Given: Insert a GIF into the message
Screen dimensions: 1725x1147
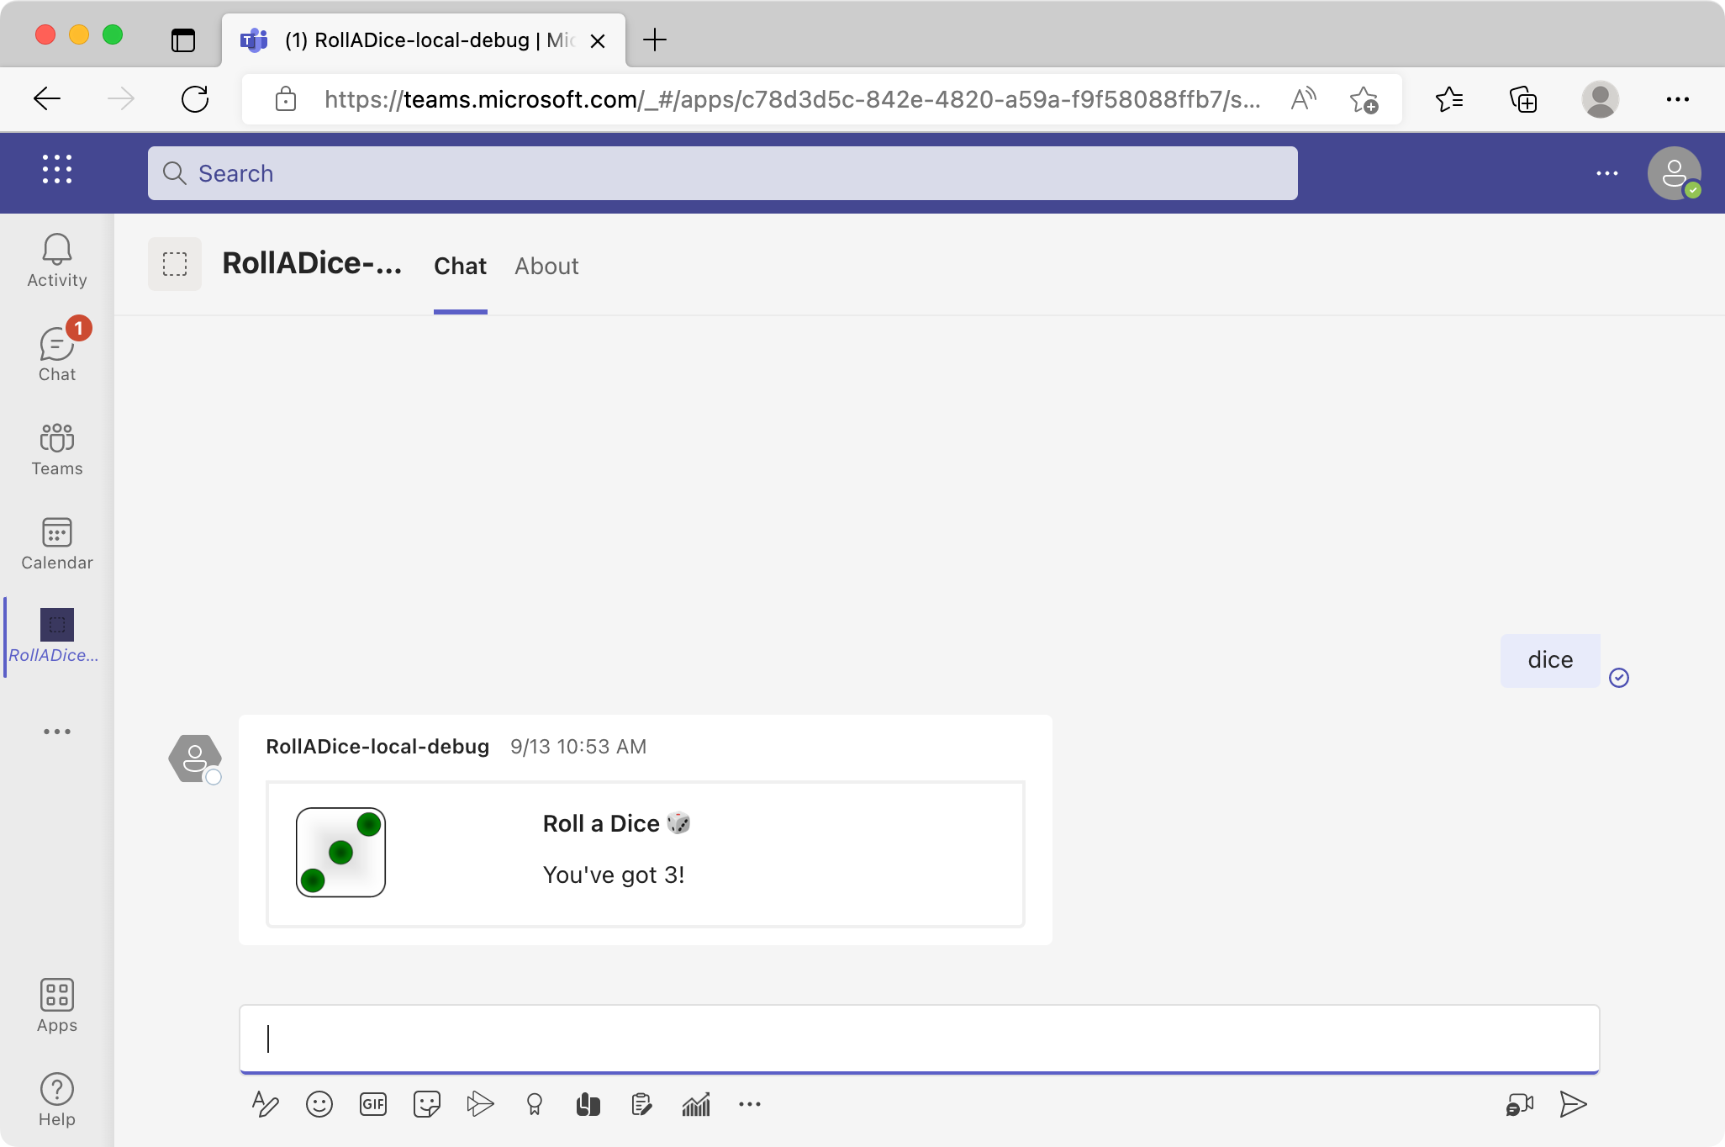Looking at the screenshot, I should pos(372,1104).
